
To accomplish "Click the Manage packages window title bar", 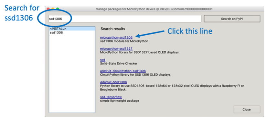I will [154, 9].
